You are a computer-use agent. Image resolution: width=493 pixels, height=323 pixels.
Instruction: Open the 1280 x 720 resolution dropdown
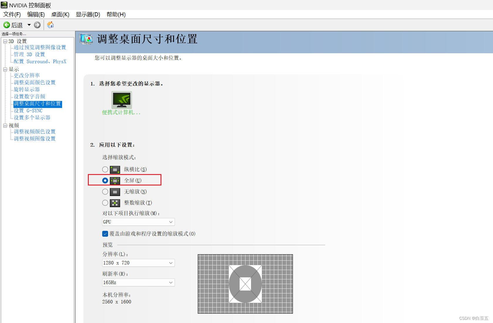pos(138,263)
